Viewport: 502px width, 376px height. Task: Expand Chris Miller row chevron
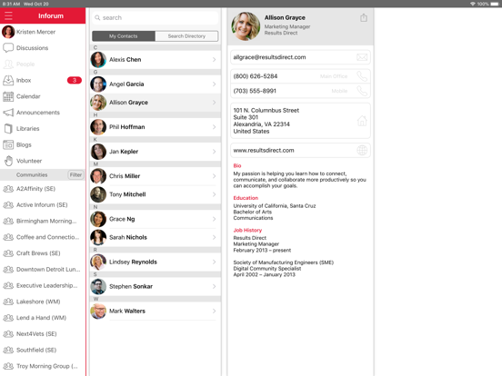pos(215,176)
